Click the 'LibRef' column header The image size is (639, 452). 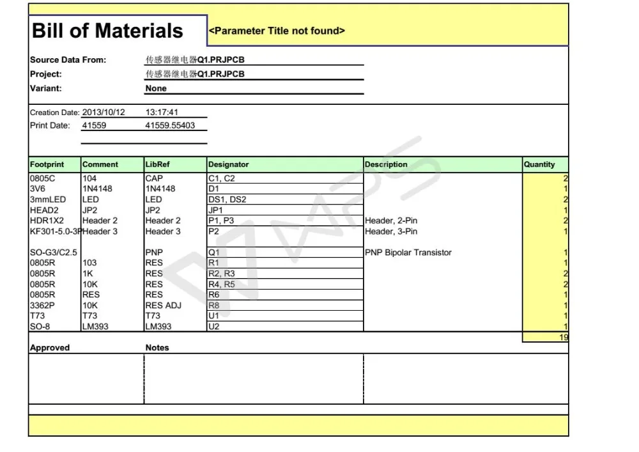pos(176,165)
